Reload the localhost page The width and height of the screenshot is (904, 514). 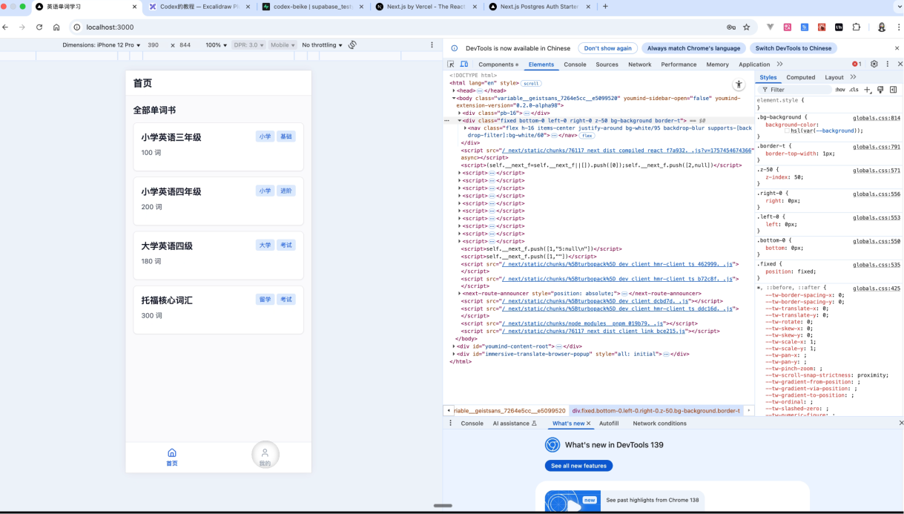(x=39, y=27)
